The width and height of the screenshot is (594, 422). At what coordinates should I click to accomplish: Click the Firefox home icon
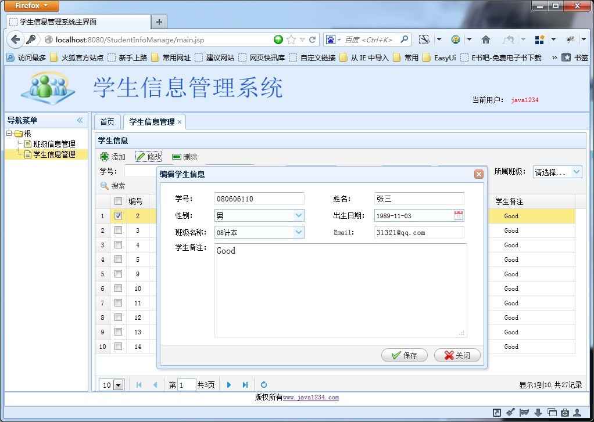pyautogui.click(x=485, y=39)
